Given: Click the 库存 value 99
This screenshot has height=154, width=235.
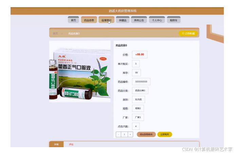Looking at the screenshot, I should click(136, 73).
